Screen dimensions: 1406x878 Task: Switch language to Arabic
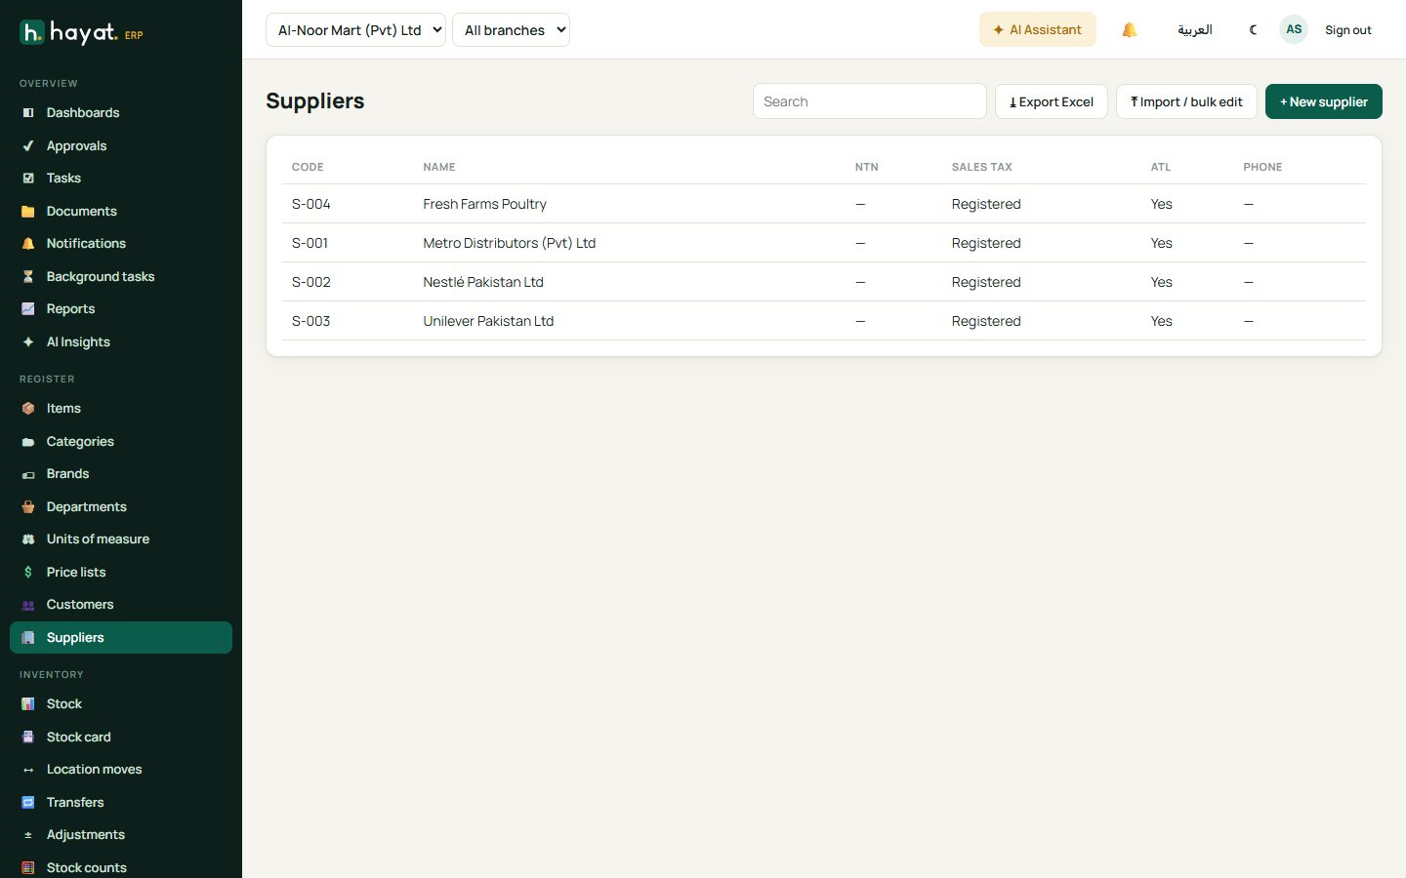coord(1195,30)
